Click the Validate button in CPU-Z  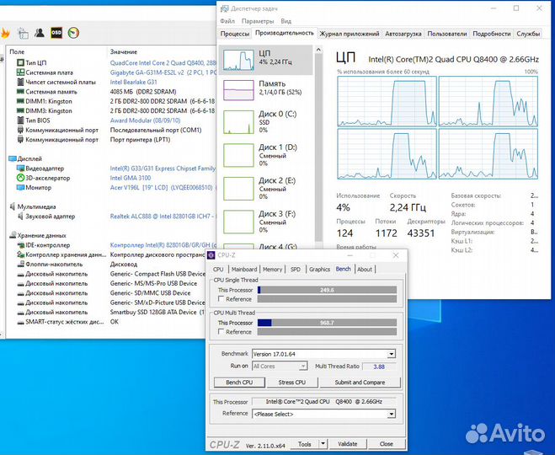click(348, 444)
